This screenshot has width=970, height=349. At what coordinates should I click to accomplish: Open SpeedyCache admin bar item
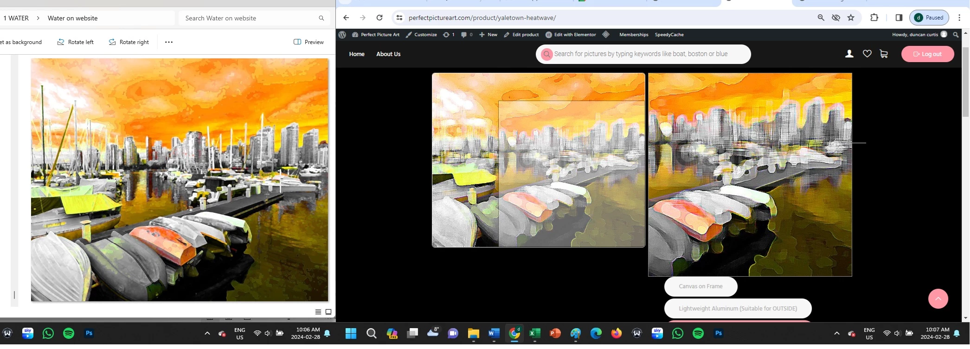(x=669, y=35)
